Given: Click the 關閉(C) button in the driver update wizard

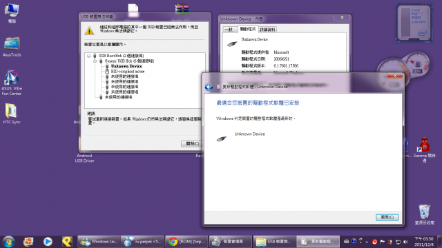Looking at the screenshot, I should [387, 218].
